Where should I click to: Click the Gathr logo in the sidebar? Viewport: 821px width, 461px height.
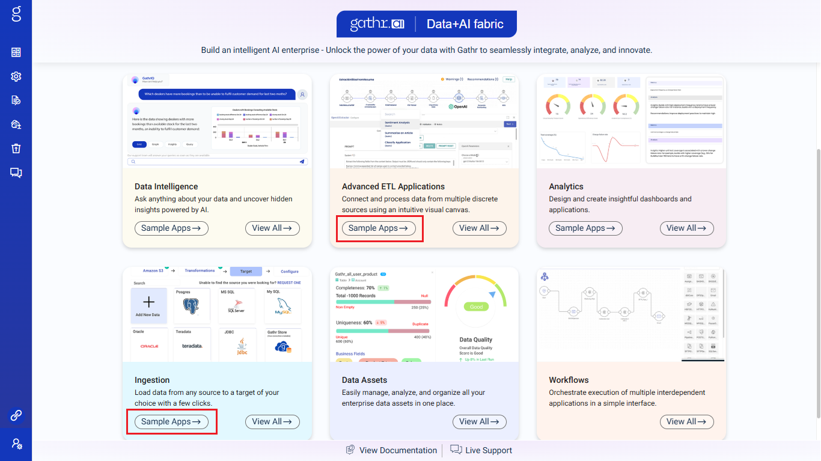coord(16,14)
